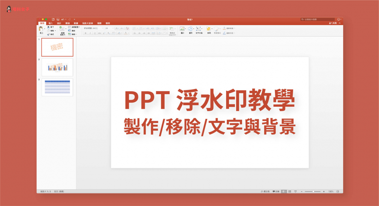Expand the font name dropdown
This screenshot has height=206, width=379.
coord(103,28)
